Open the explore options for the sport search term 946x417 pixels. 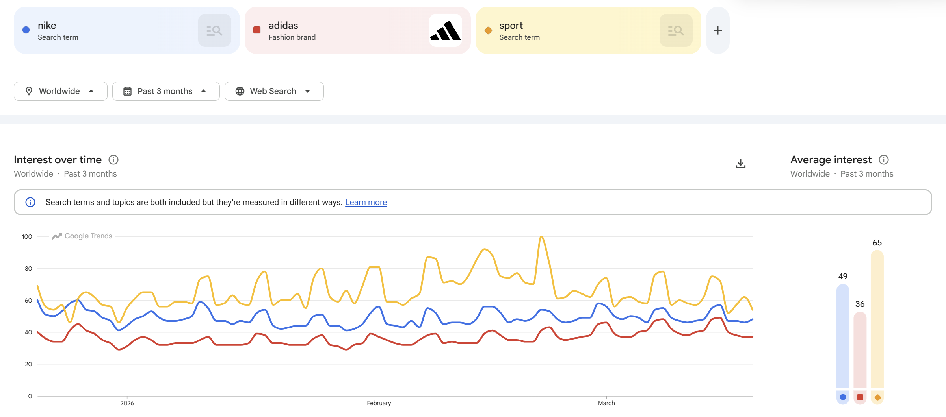[x=675, y=30]
